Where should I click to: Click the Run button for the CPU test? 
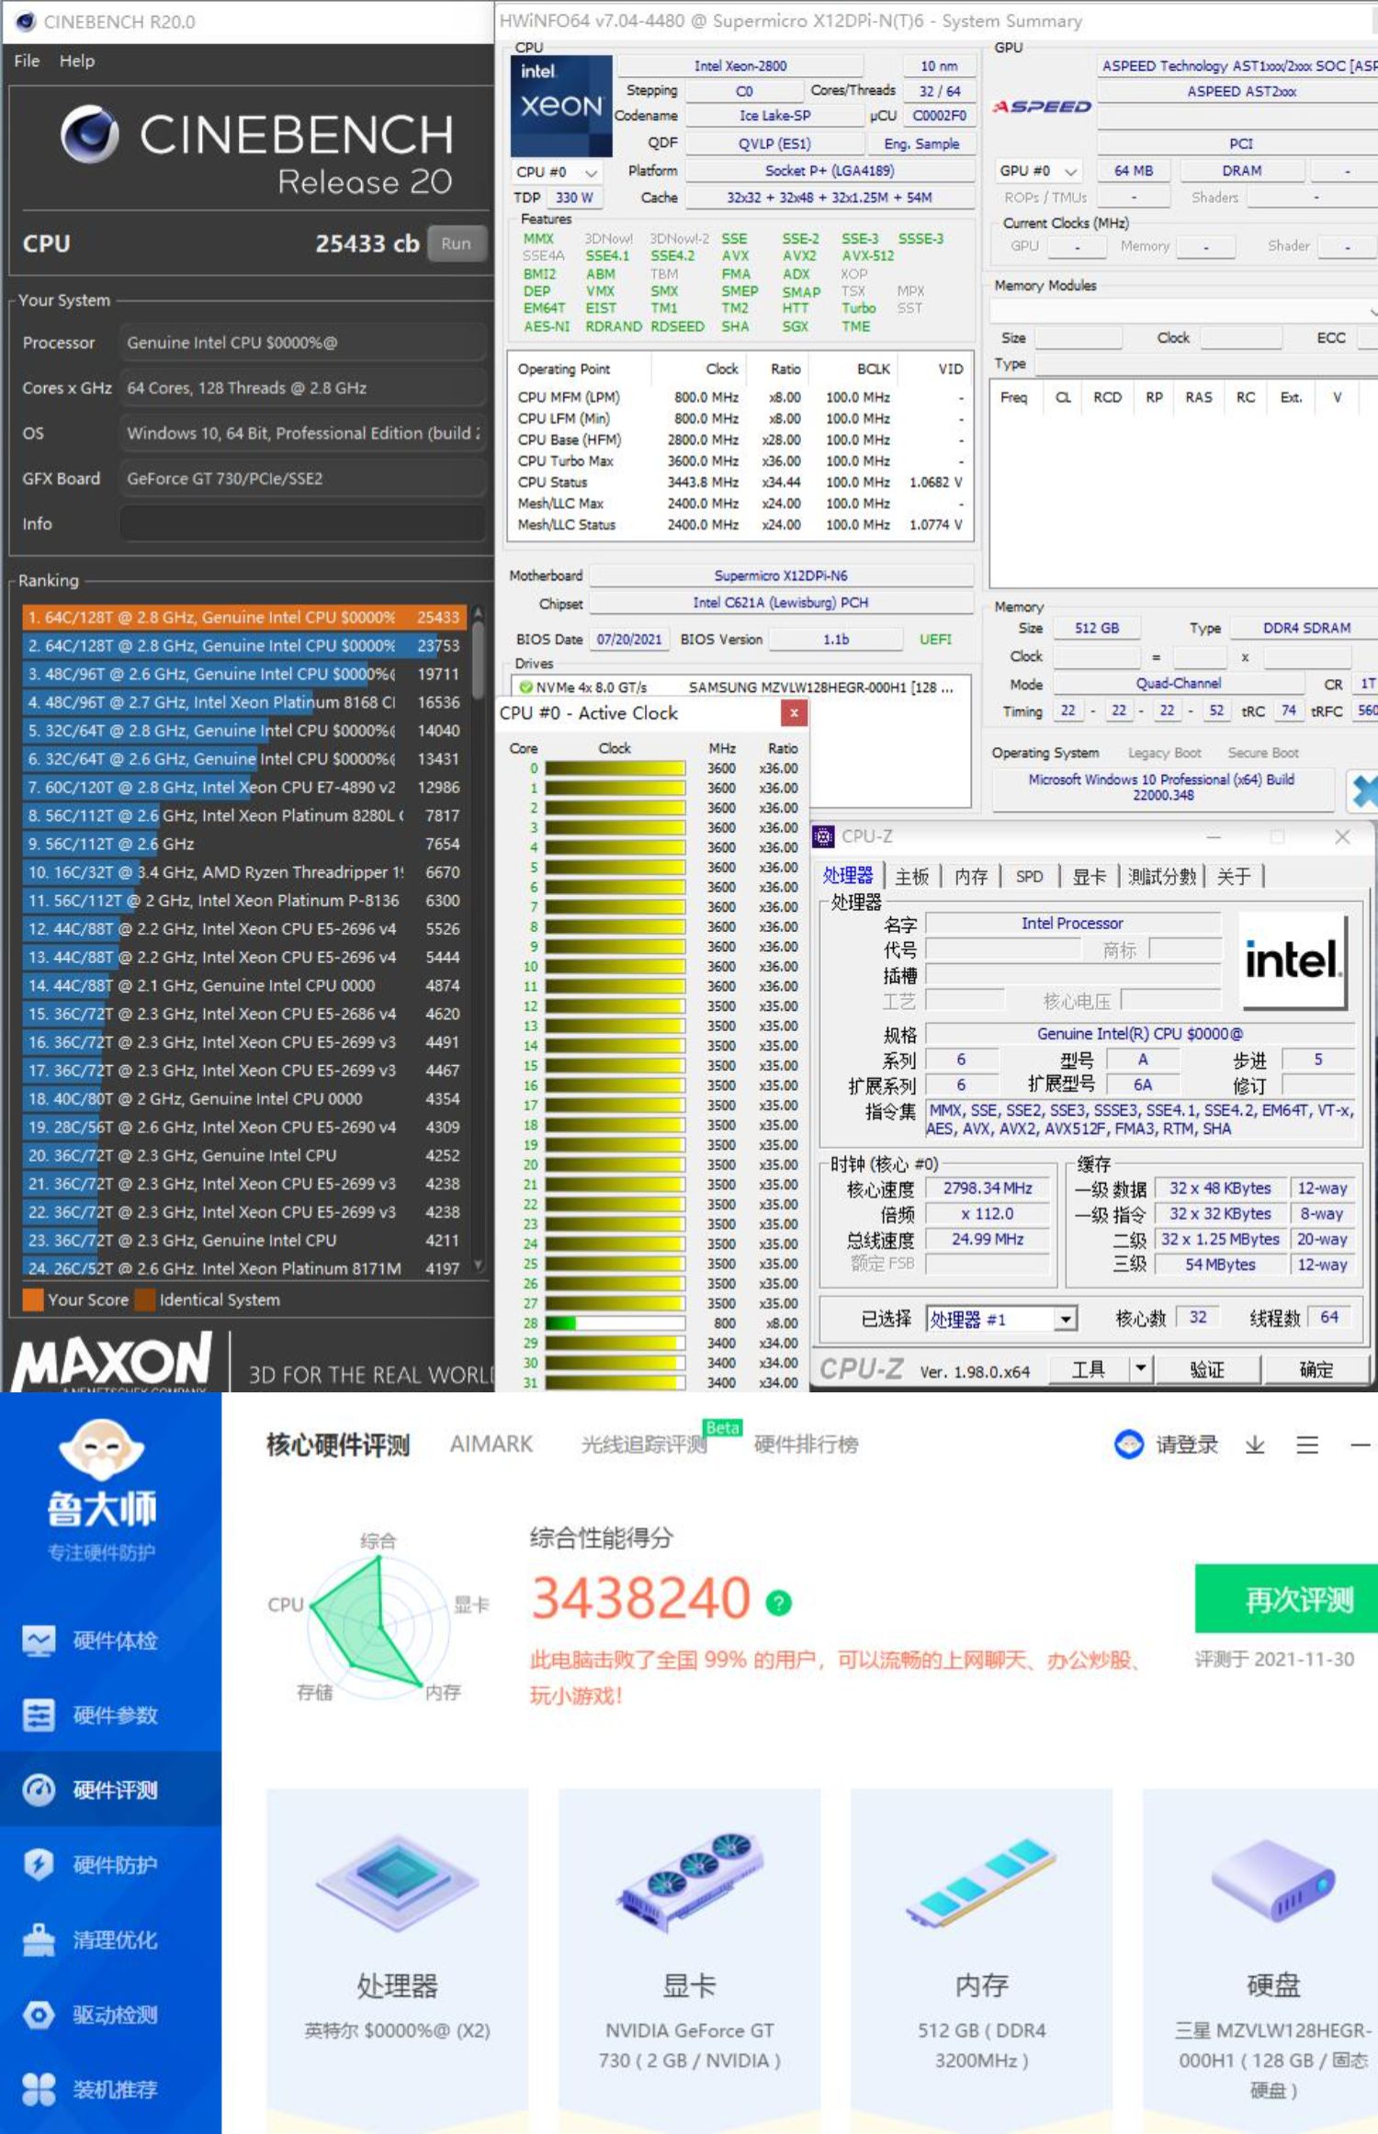pos(456,244)
